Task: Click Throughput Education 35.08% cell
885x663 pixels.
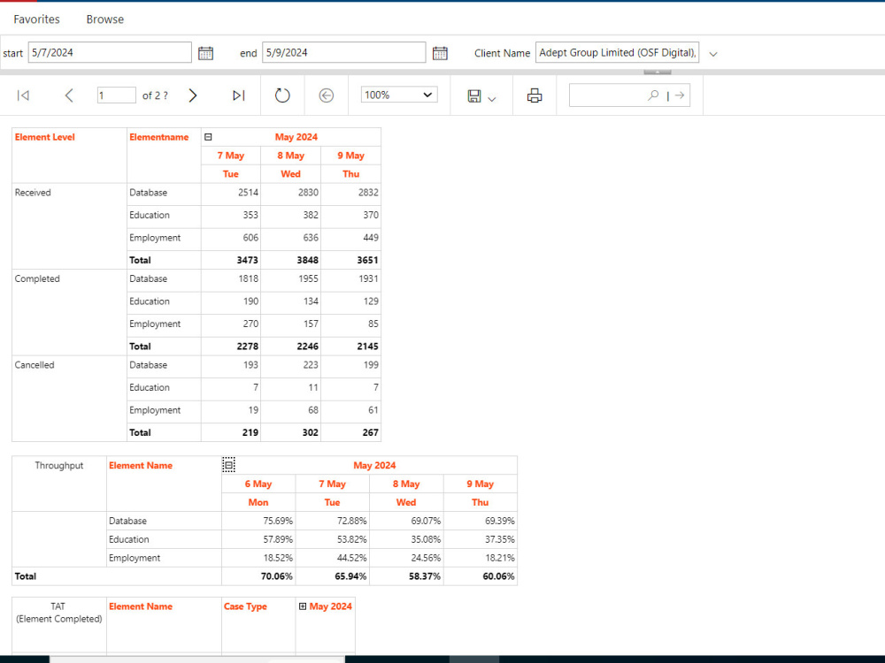Action: (x=427, y=539)
